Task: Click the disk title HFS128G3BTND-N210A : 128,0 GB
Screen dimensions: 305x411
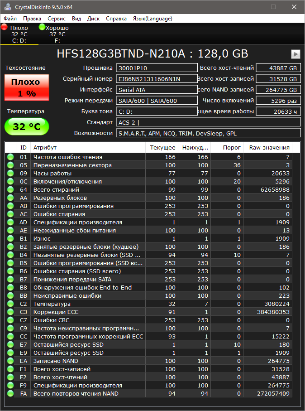Action: click(152, 54)
